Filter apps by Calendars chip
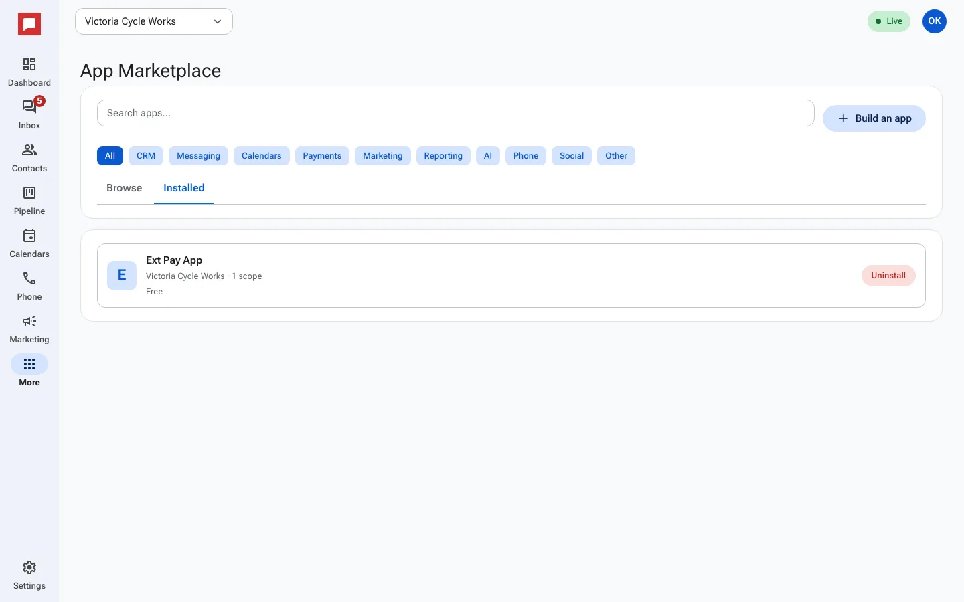The width and height of the screenshot is (964, 602). pos(262,156)
